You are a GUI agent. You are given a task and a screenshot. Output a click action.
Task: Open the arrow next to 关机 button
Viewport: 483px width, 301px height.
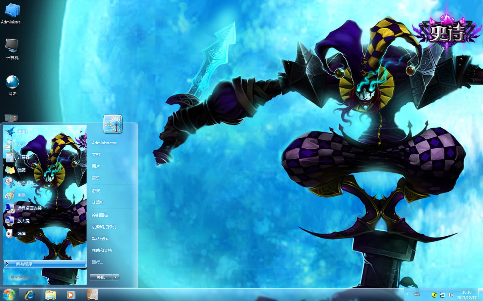[116, 277]
